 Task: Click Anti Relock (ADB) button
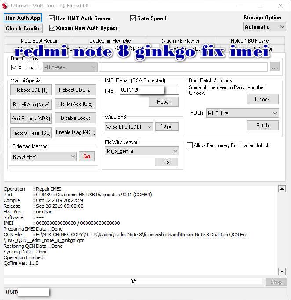31,119
